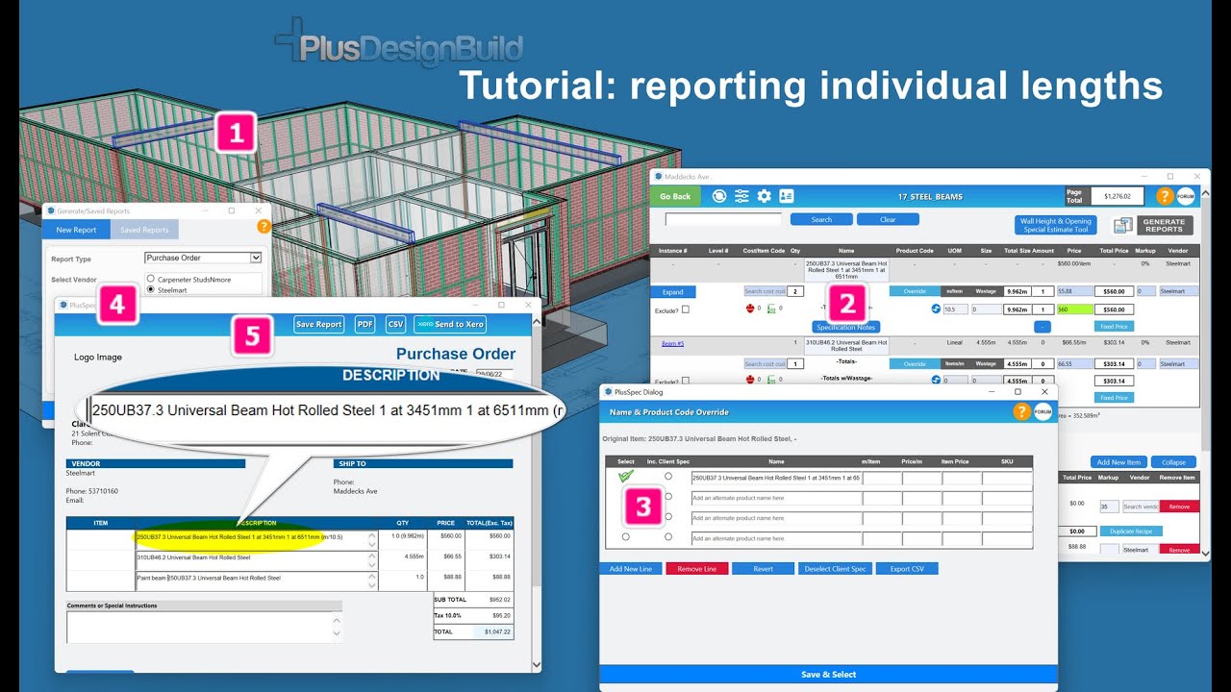Image resolution: width=1231 pixels, height=692 pixels.
Task: Click Duplicate Recipe button
Action: click(1129, 531)
